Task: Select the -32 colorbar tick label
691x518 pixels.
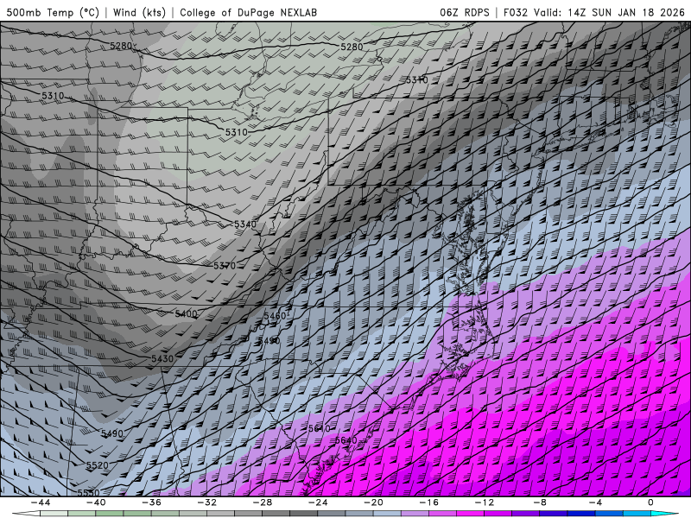Action: pos(206,502)
